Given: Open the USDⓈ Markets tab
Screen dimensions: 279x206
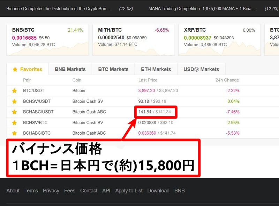Looking at the screenshot, I should point(201,69).
